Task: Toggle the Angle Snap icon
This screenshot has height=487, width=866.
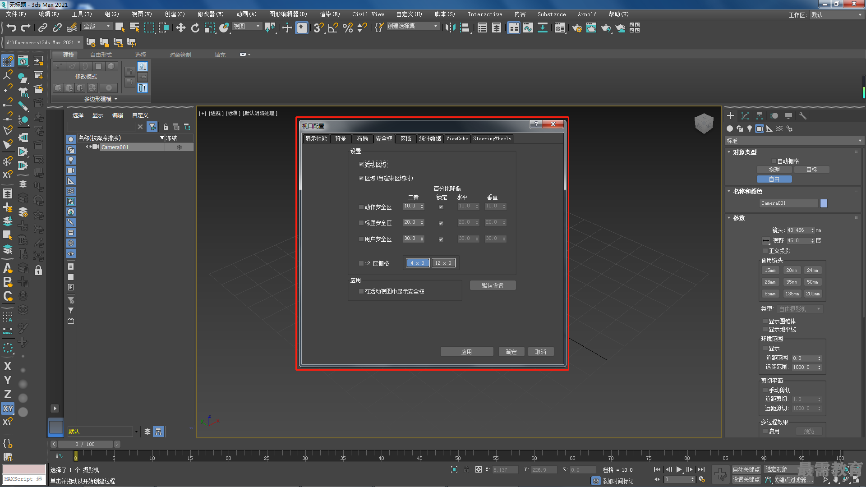Action: pos(333,28)
